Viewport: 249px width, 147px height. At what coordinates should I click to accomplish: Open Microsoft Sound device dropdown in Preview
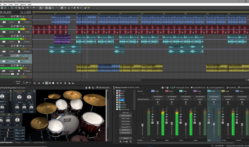coord(144,99)
